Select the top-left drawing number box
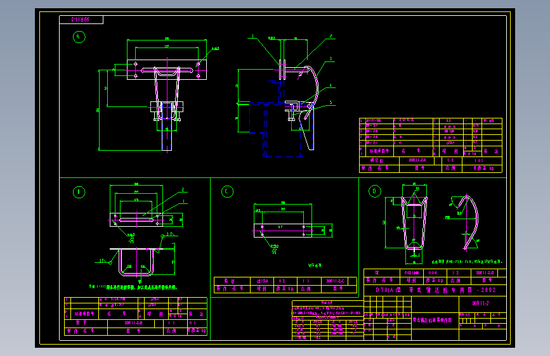Image resolution: width=550 pixels, height=356 pixels. click(81, 20)
